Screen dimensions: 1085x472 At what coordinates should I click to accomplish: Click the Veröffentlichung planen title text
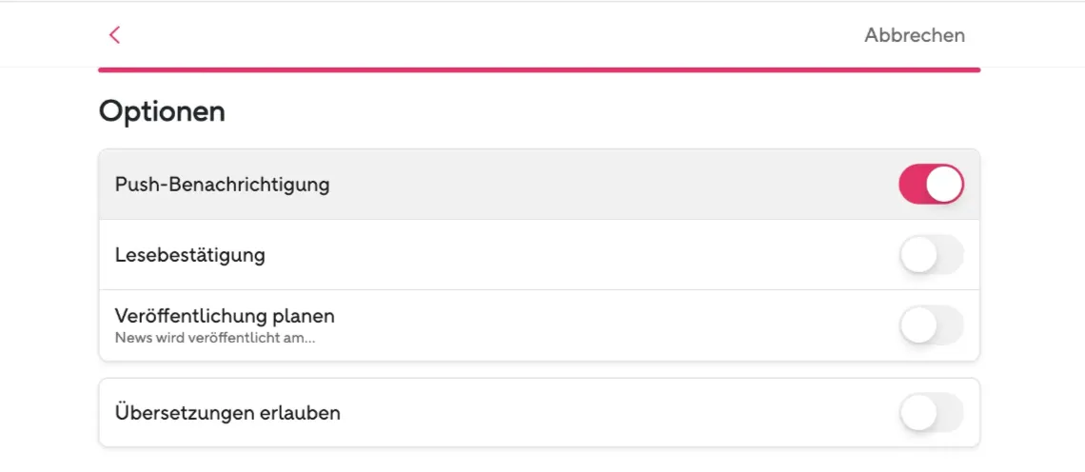click(x=225, y=316)
